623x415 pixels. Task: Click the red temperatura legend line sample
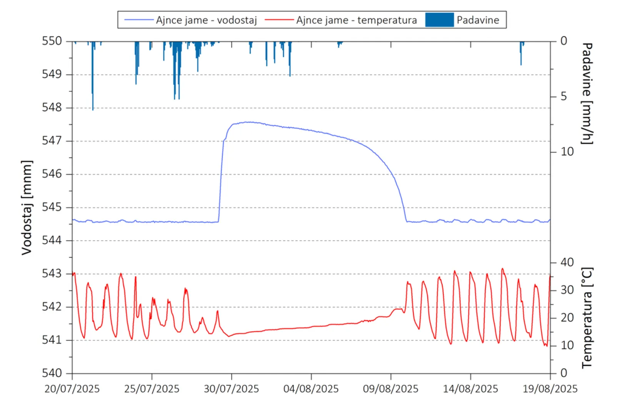pos(279,20)
